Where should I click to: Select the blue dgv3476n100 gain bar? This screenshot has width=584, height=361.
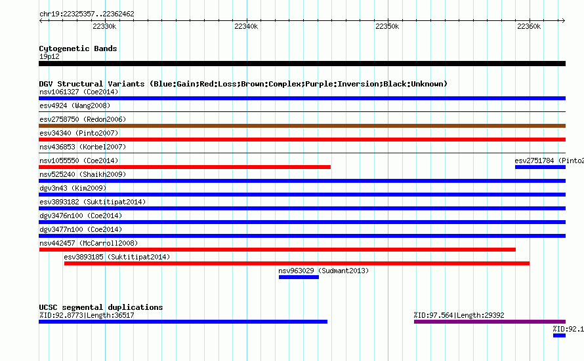[302, 222]
